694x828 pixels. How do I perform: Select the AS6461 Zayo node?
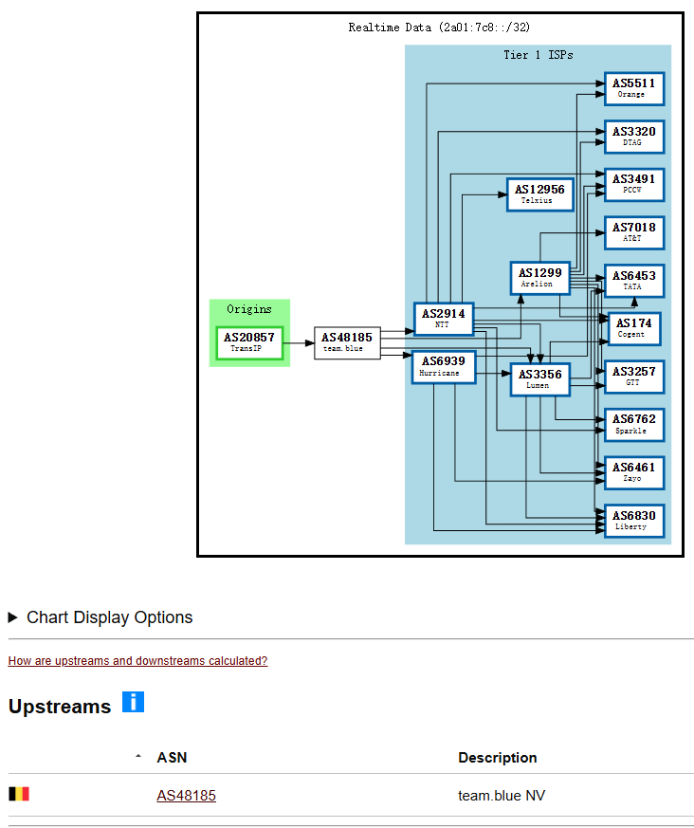633,472
